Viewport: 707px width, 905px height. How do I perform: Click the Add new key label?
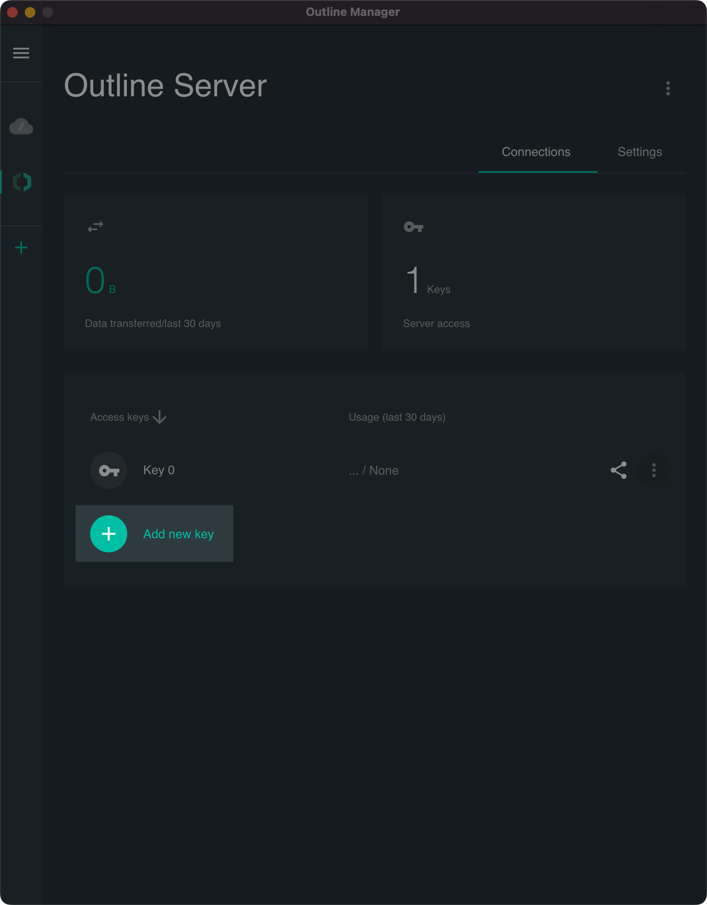click(x=179, y=534)
